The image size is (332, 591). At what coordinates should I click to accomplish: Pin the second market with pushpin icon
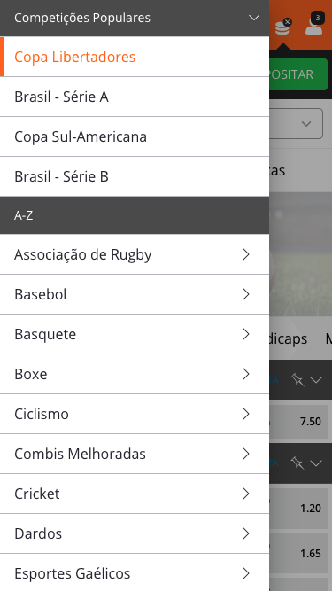pyautogui.click(x=297, y=463)
